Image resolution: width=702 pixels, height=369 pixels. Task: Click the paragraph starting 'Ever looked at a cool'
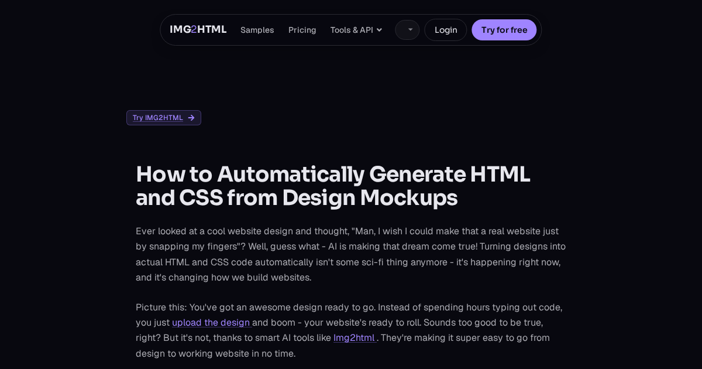coord(351,254)
